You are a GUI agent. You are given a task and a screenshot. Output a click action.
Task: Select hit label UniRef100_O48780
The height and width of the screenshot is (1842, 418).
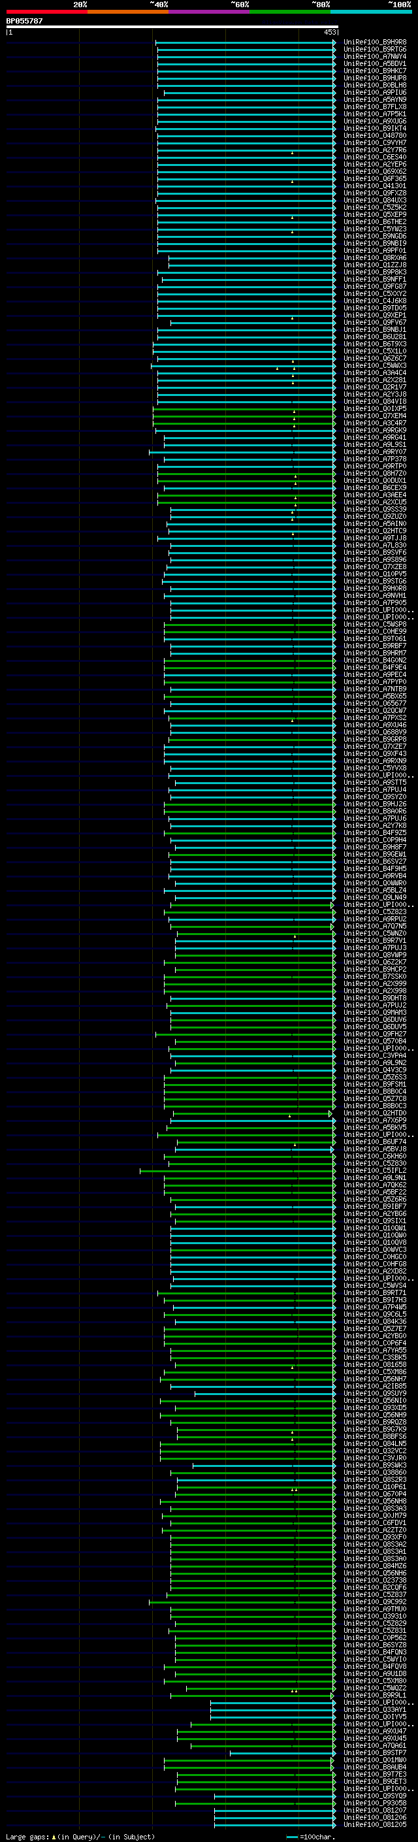pyautogui.click(x=375, y=135)
